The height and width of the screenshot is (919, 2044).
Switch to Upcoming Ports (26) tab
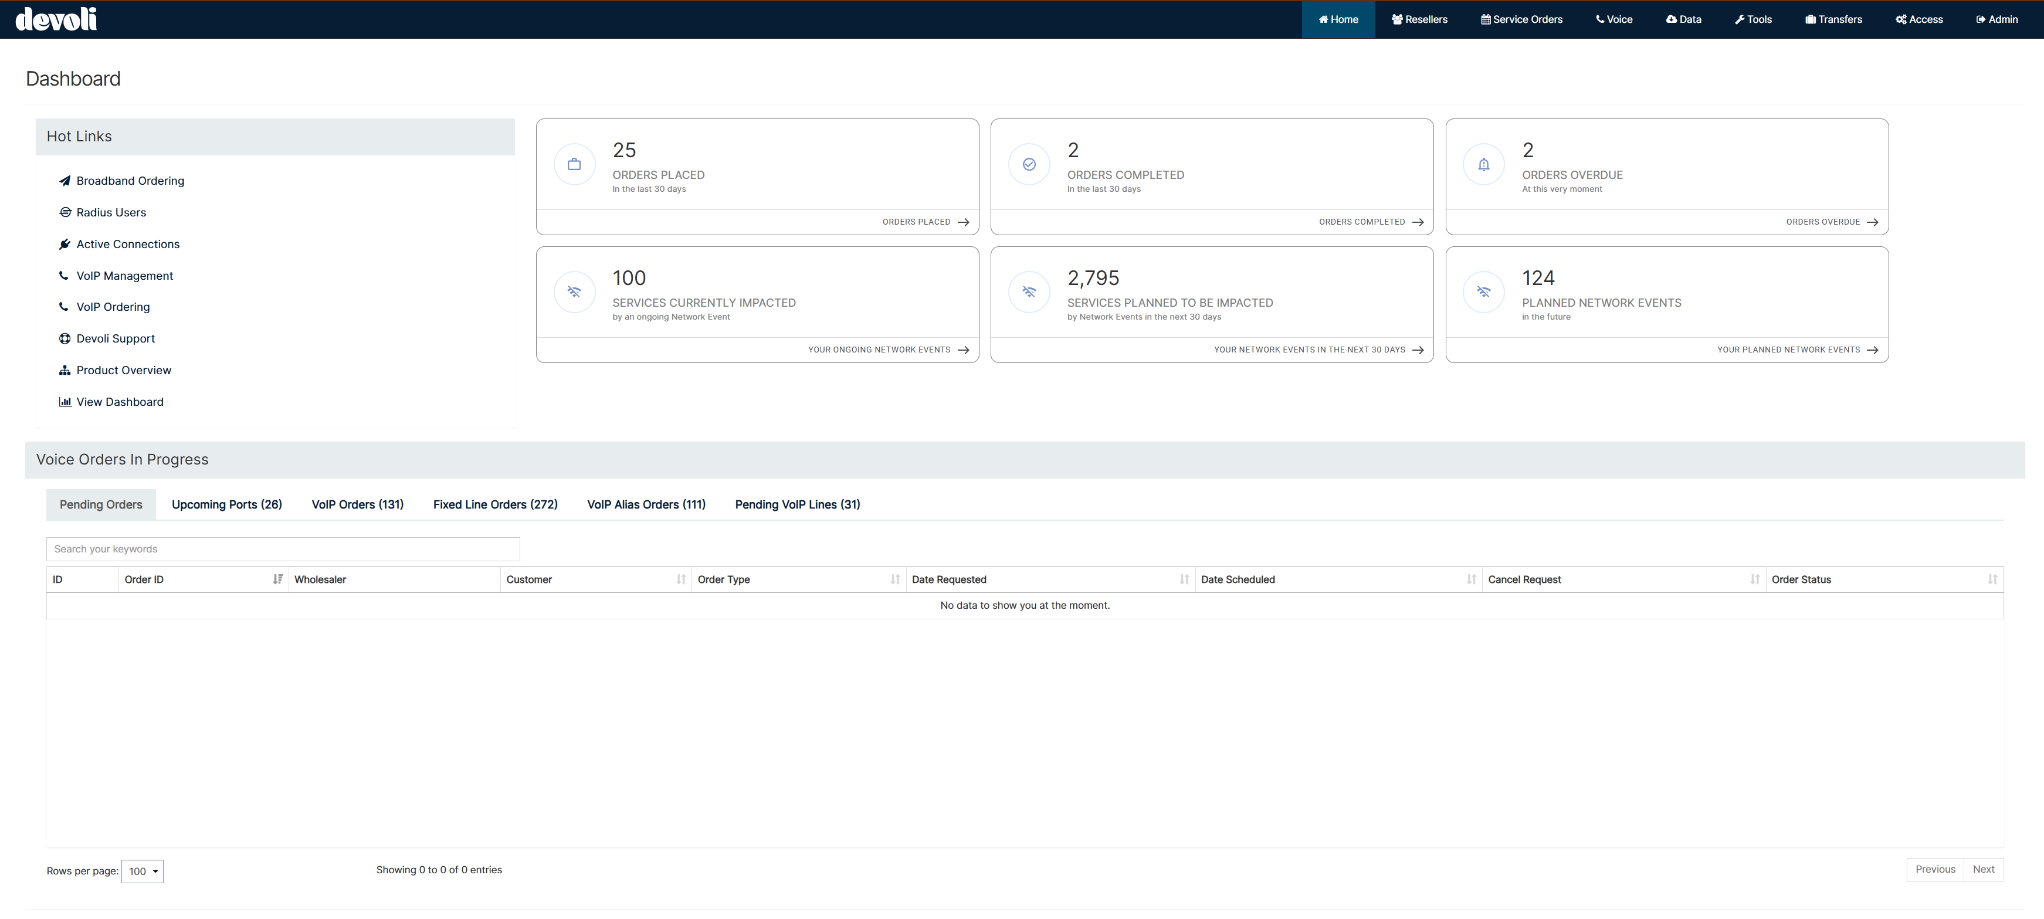(x=227, y=505)
